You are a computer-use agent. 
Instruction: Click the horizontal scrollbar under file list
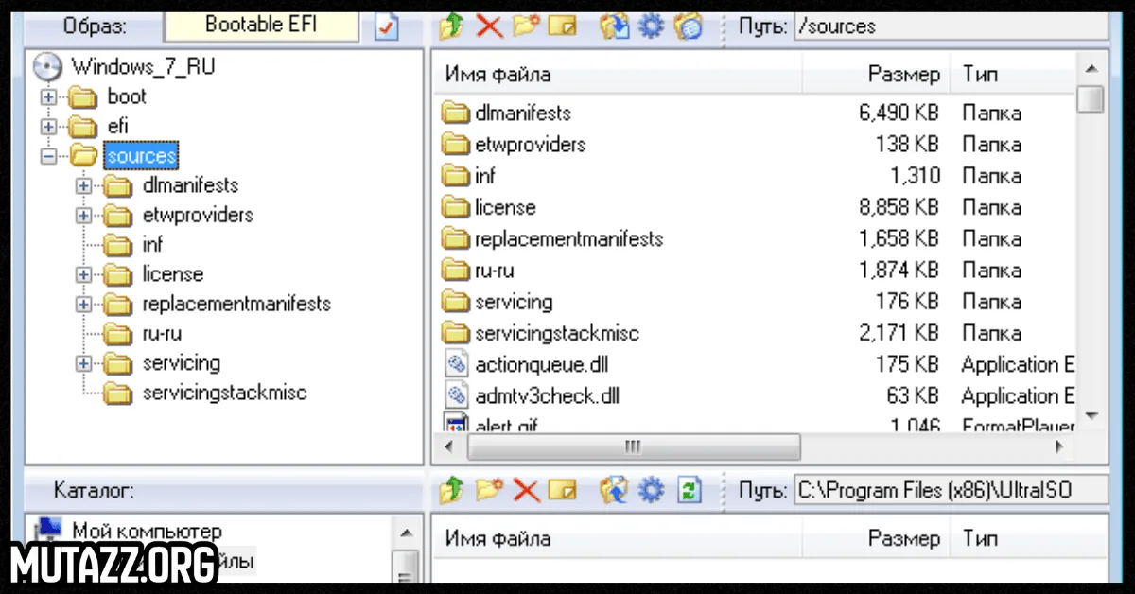click(x=634, y=446)
